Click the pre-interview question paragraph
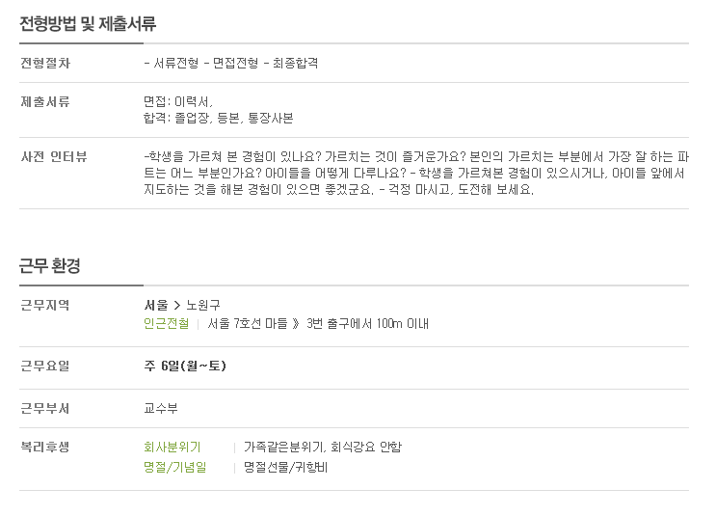This screenshot has width=716, height=516. click(x=416, y=174)
